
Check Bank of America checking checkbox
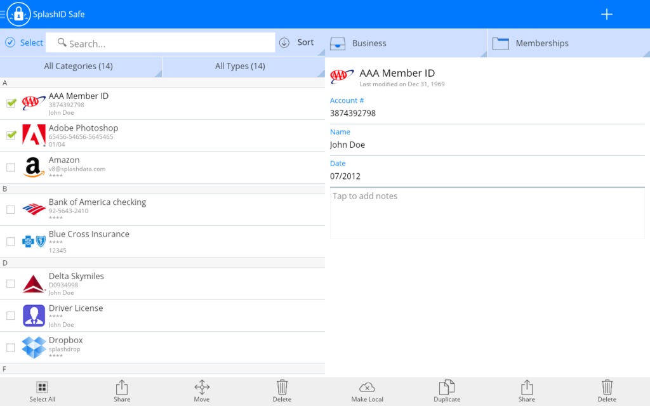click(11, 209)
